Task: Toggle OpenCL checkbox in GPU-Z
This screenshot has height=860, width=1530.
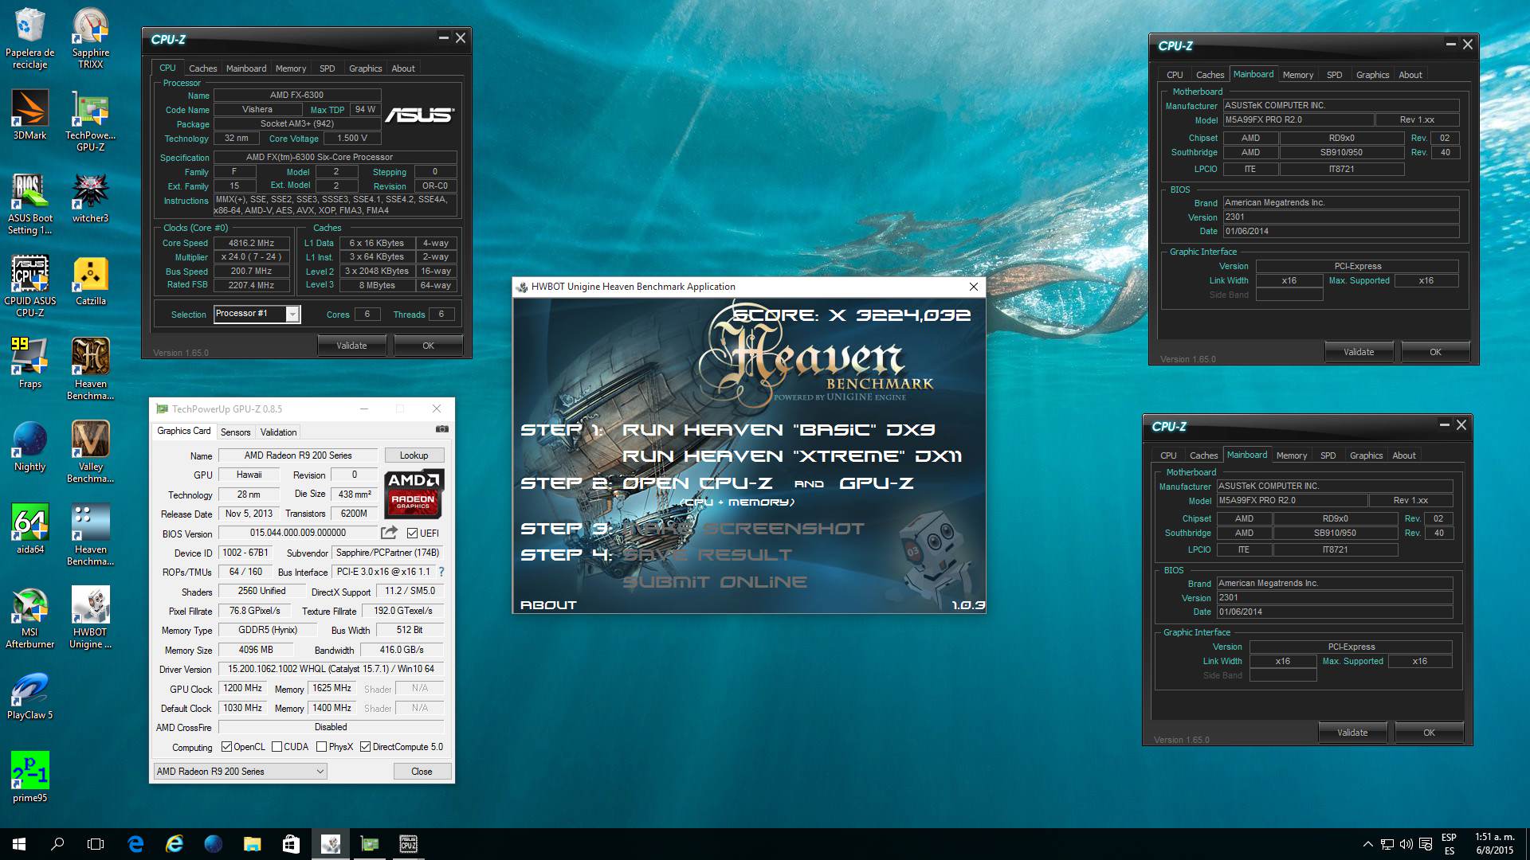Action: pyautogui.click(x=226, y=747)
